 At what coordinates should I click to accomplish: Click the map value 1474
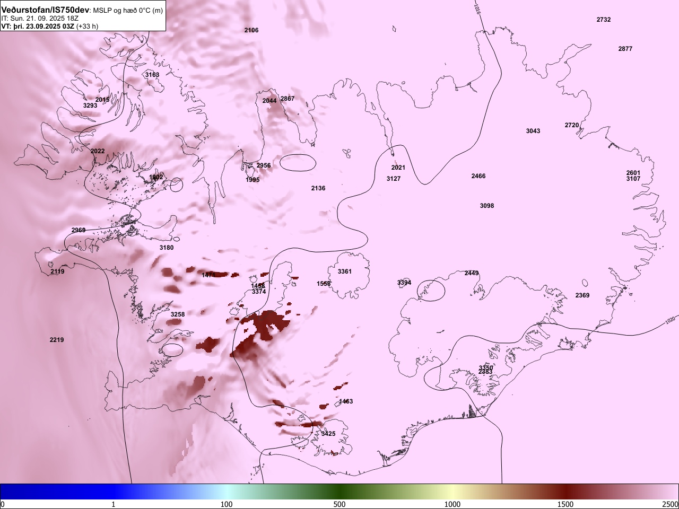pos(209,275)
